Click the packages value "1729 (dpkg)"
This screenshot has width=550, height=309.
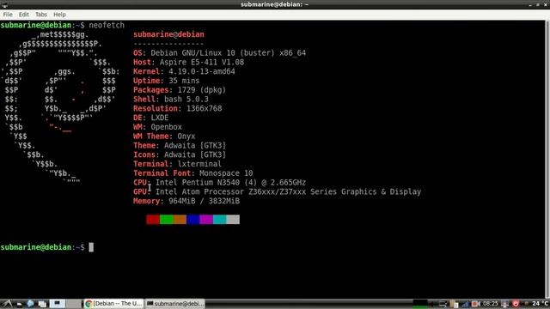click(x=202, y=90)
